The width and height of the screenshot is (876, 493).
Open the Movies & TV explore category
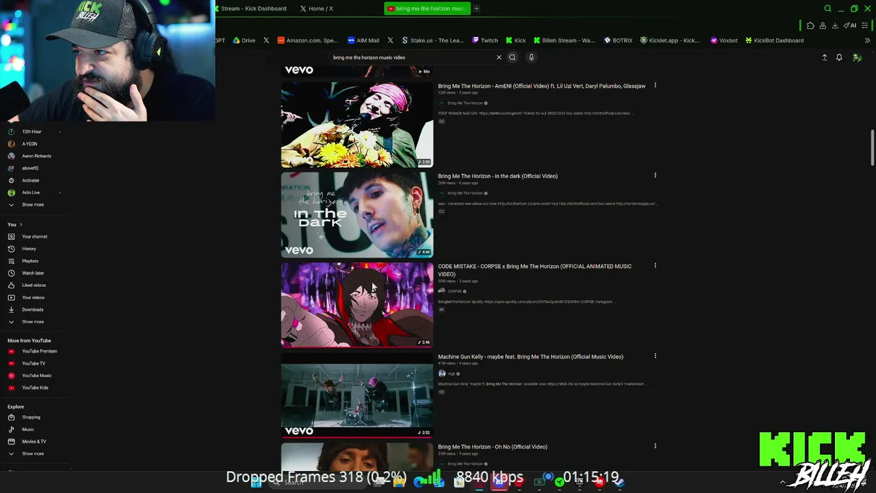pos(34,442)
